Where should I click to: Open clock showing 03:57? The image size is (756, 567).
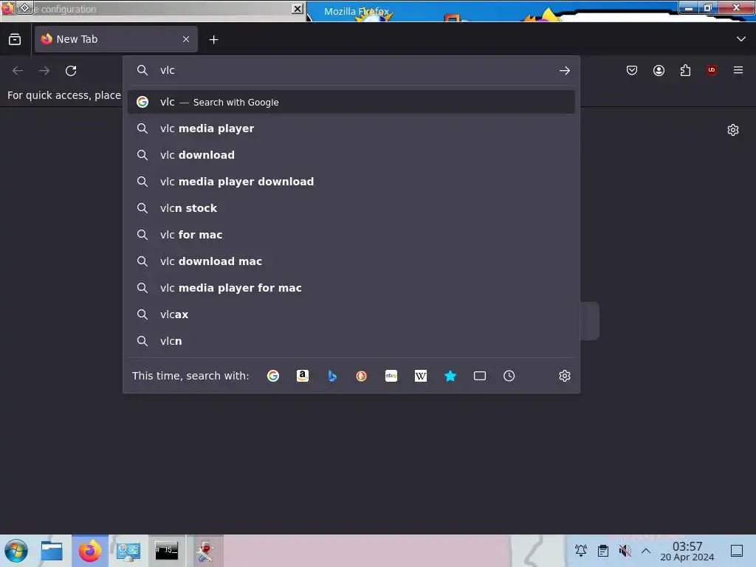point(687,551)
